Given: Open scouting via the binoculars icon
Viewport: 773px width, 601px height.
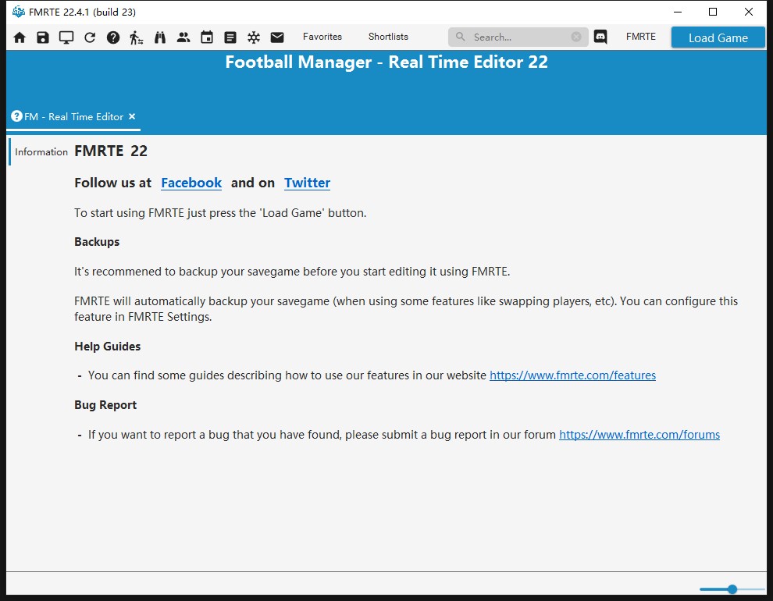Looking at the screenshot, I should [160, 37].
